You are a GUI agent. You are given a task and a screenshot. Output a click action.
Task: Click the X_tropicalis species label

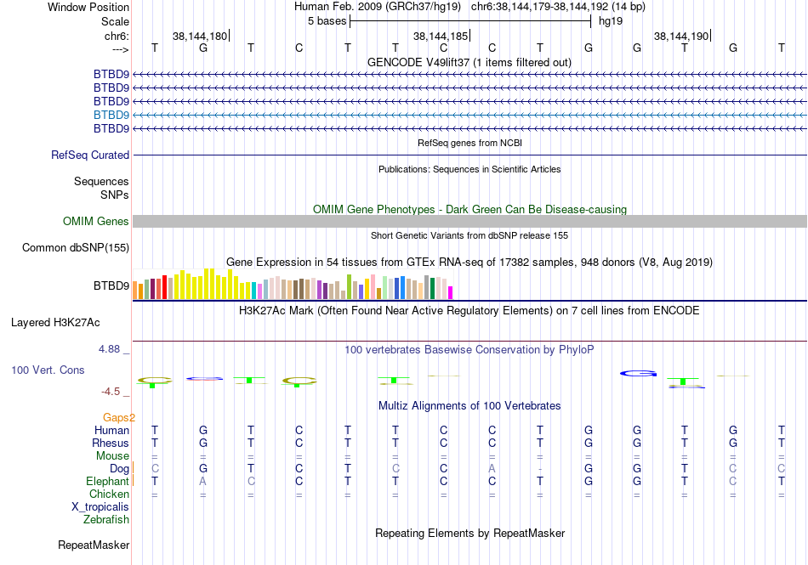100,507
